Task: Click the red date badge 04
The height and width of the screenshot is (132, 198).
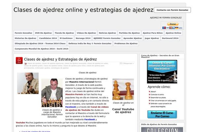Action: pos(19,60)
